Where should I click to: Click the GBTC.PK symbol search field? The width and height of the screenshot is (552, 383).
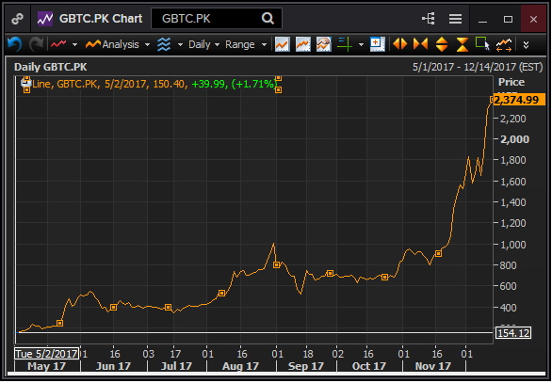point(217,18)
